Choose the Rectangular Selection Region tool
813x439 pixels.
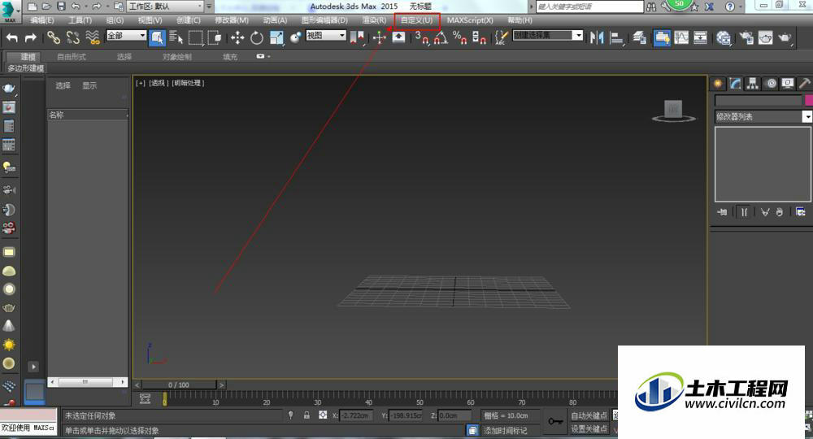click(195, 37)
